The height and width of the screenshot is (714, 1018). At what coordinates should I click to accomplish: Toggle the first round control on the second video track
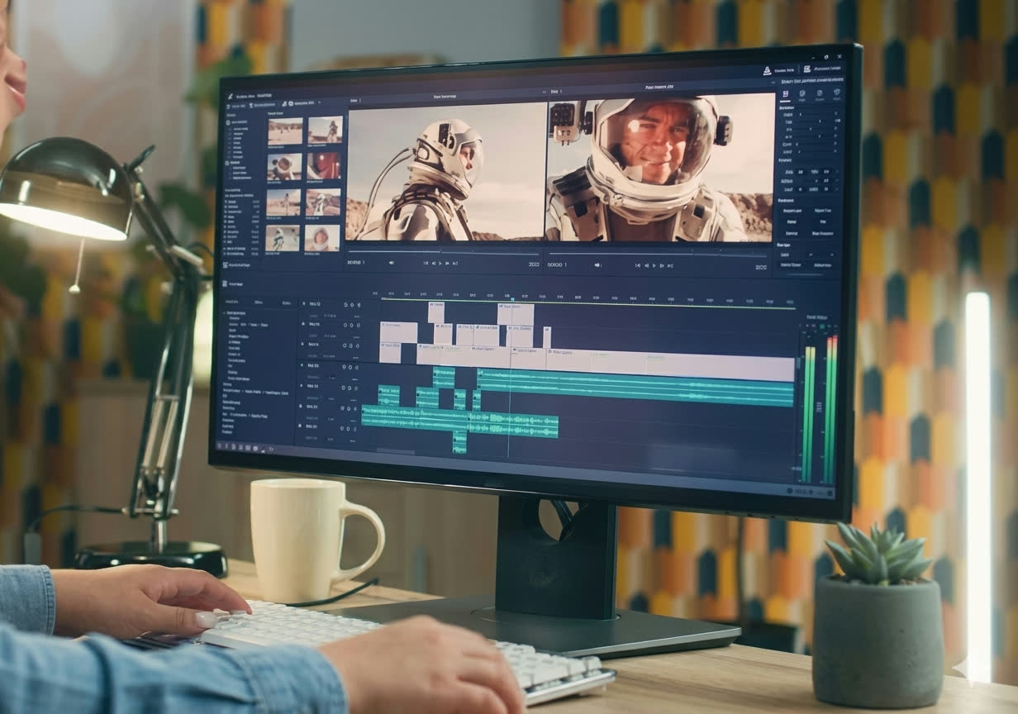345,326
